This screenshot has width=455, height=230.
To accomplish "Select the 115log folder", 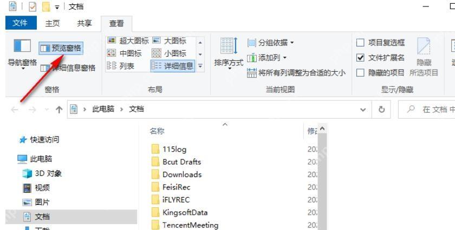I will click(169, 149).
